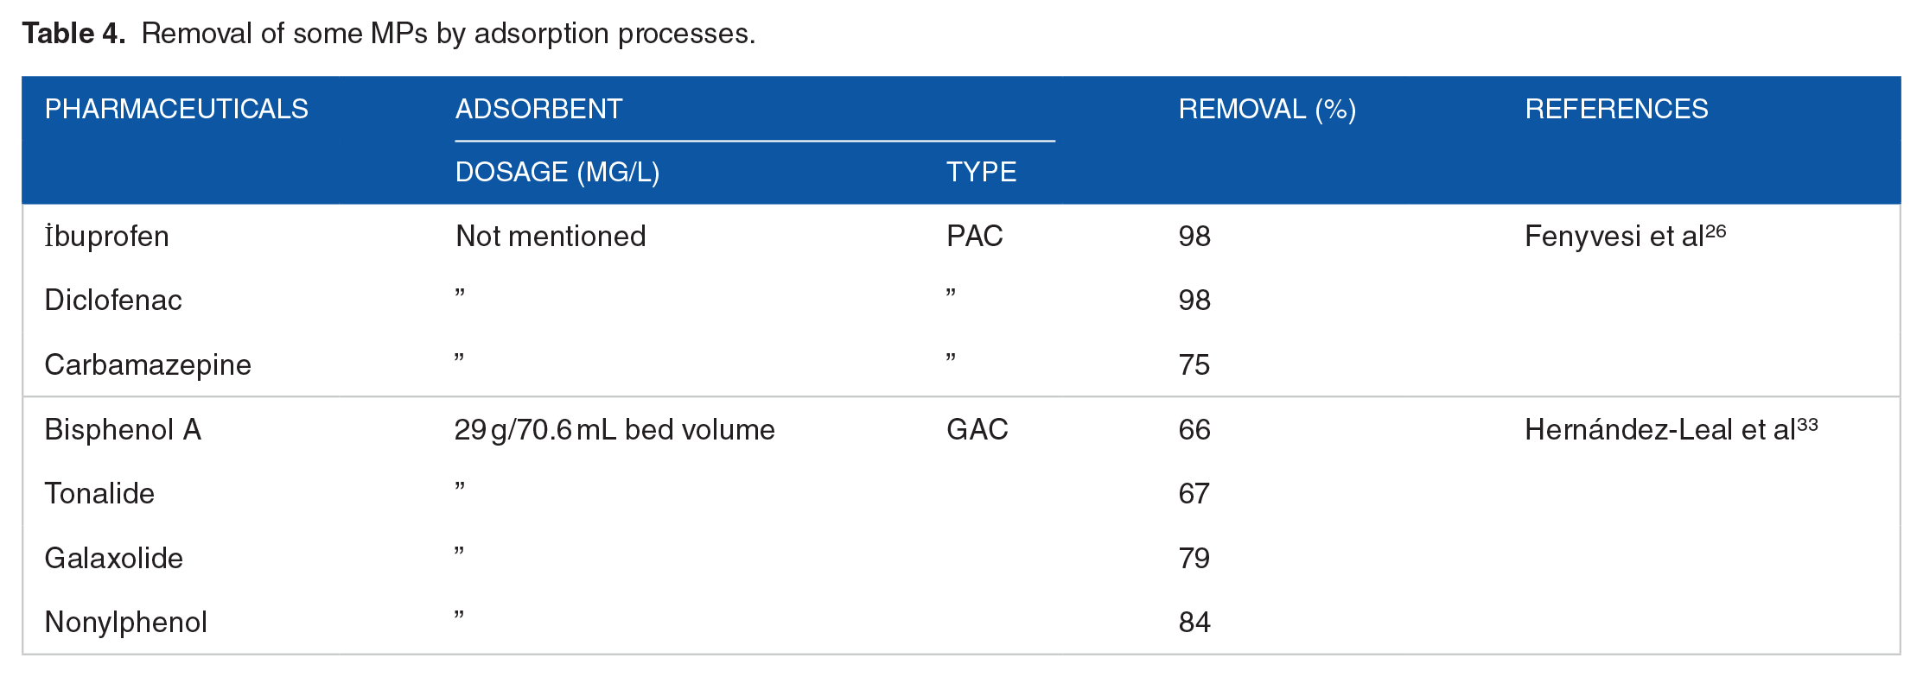The height and width of the screenshot is (677, 1923).
Task: Select the GAC adsorbent type cell
Action: tap(977, 429)
